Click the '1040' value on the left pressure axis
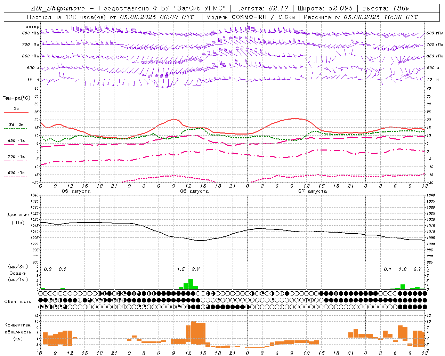The width and height of the screenshot is (445, 356). [x=35, y=195]
